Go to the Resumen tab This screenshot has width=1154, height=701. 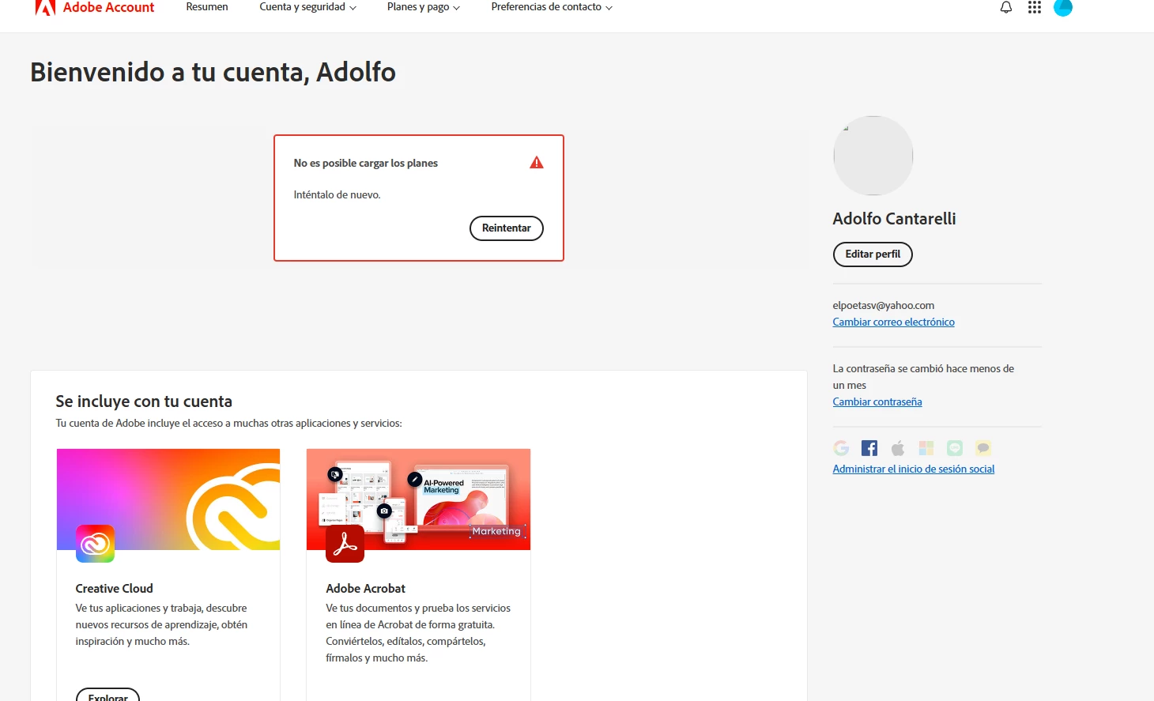click(207, 7)
